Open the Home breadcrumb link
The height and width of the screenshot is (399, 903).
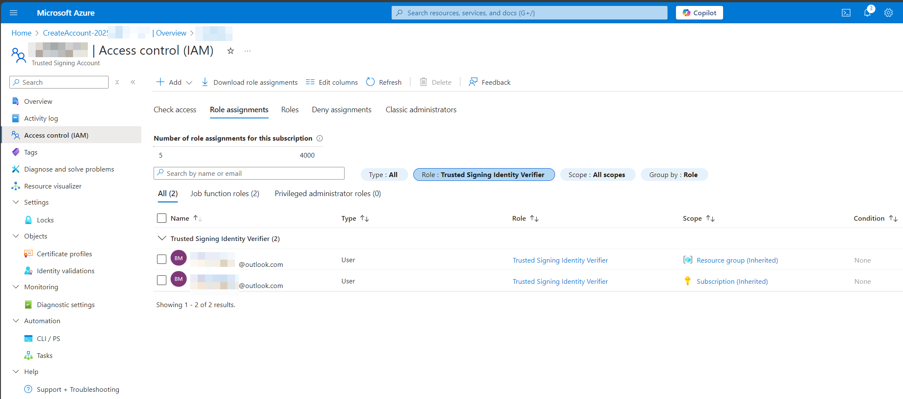[x=21, y=33]
